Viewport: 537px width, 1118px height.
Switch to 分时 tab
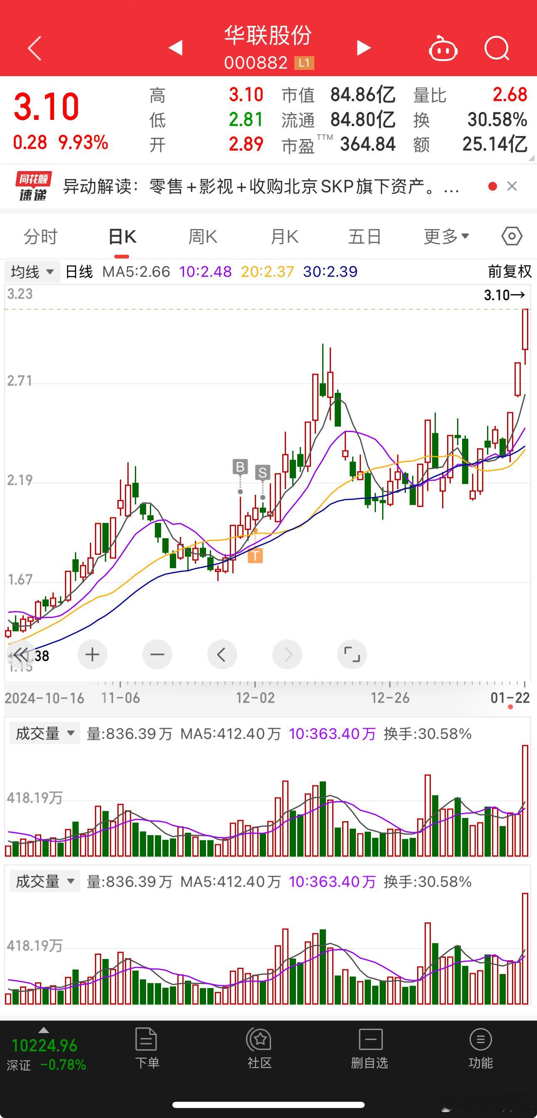[40, 237]
